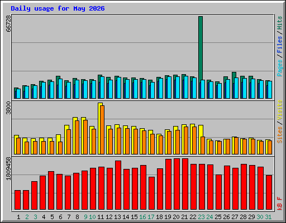Click the 'Daily usage for May 2026' title
The height and width of the screenshot is (223, 286).
pyautogui.click(x=58, y=8)
